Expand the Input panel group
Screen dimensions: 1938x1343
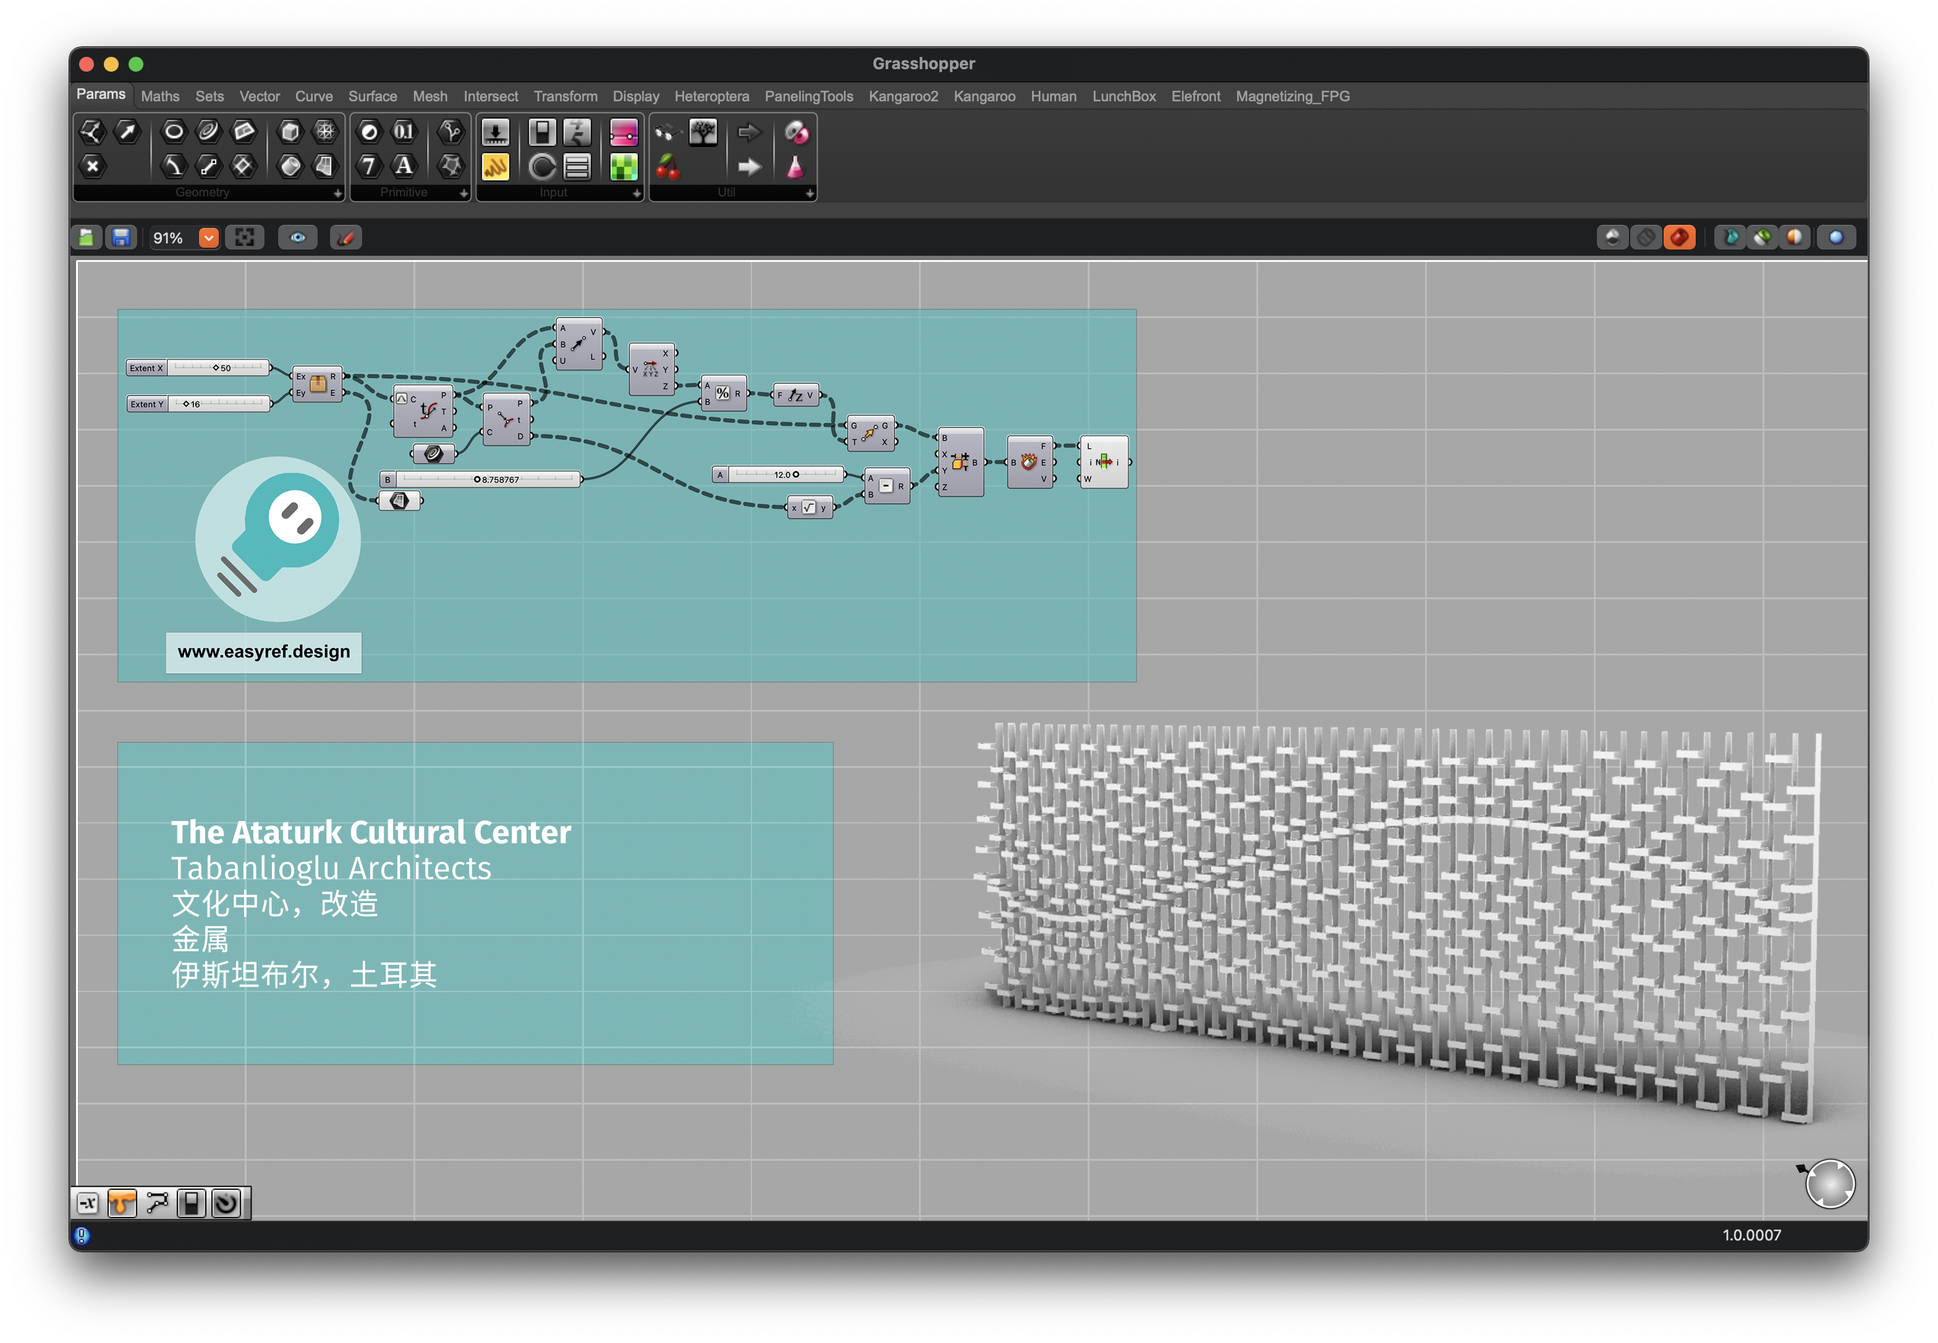[x=637, y=193]
